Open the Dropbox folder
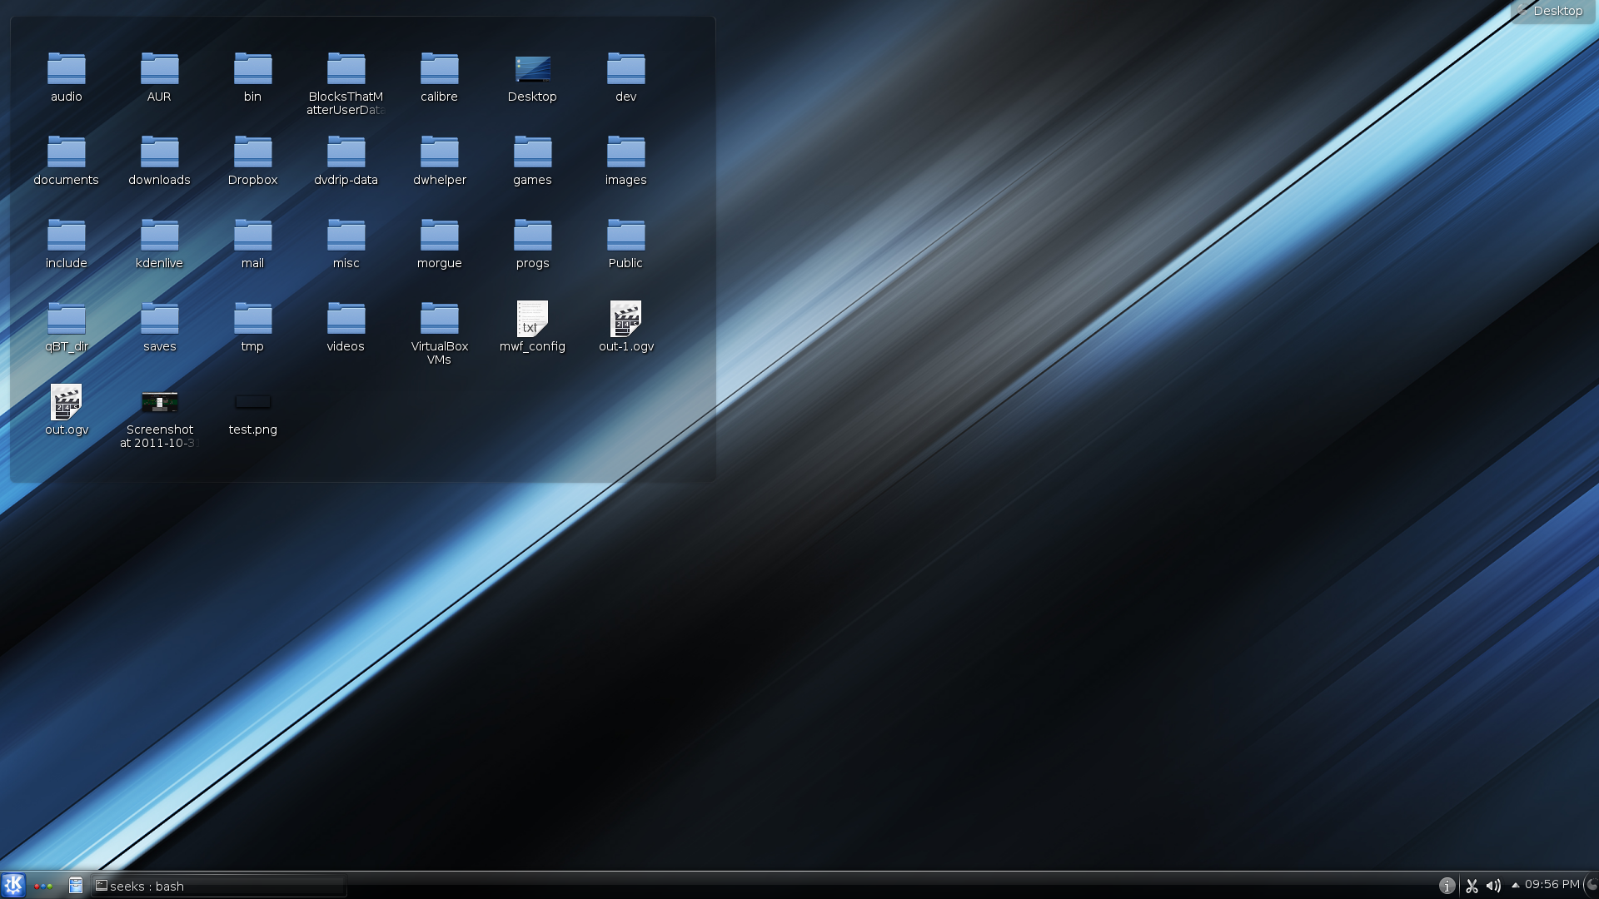 click(x=252, y=154)
